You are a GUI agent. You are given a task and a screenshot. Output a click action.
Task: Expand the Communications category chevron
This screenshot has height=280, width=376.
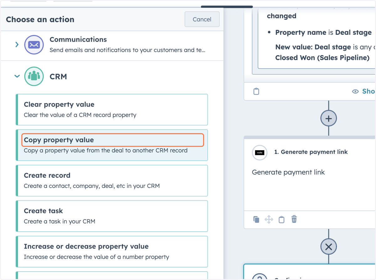[x=17, y=45]
